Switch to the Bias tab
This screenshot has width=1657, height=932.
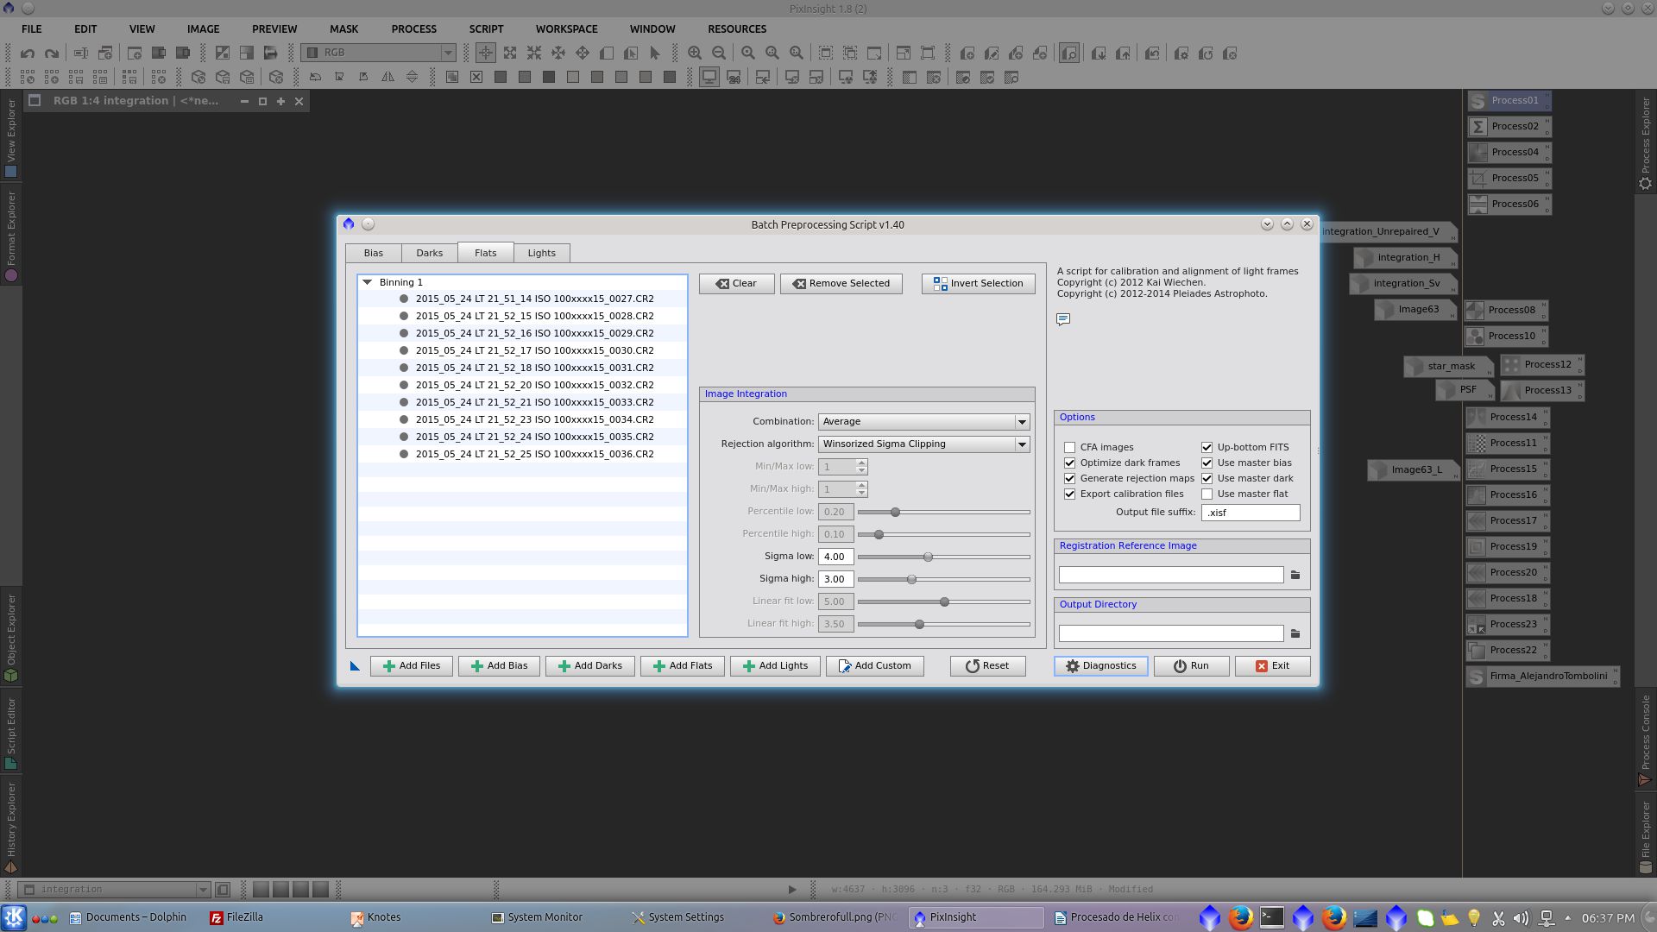(374, 254)
